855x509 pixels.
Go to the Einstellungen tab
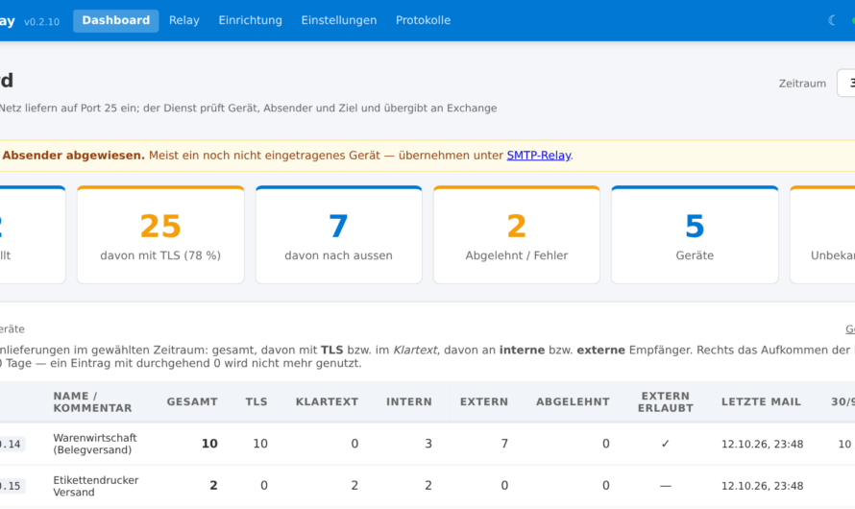tap(338, 21)
